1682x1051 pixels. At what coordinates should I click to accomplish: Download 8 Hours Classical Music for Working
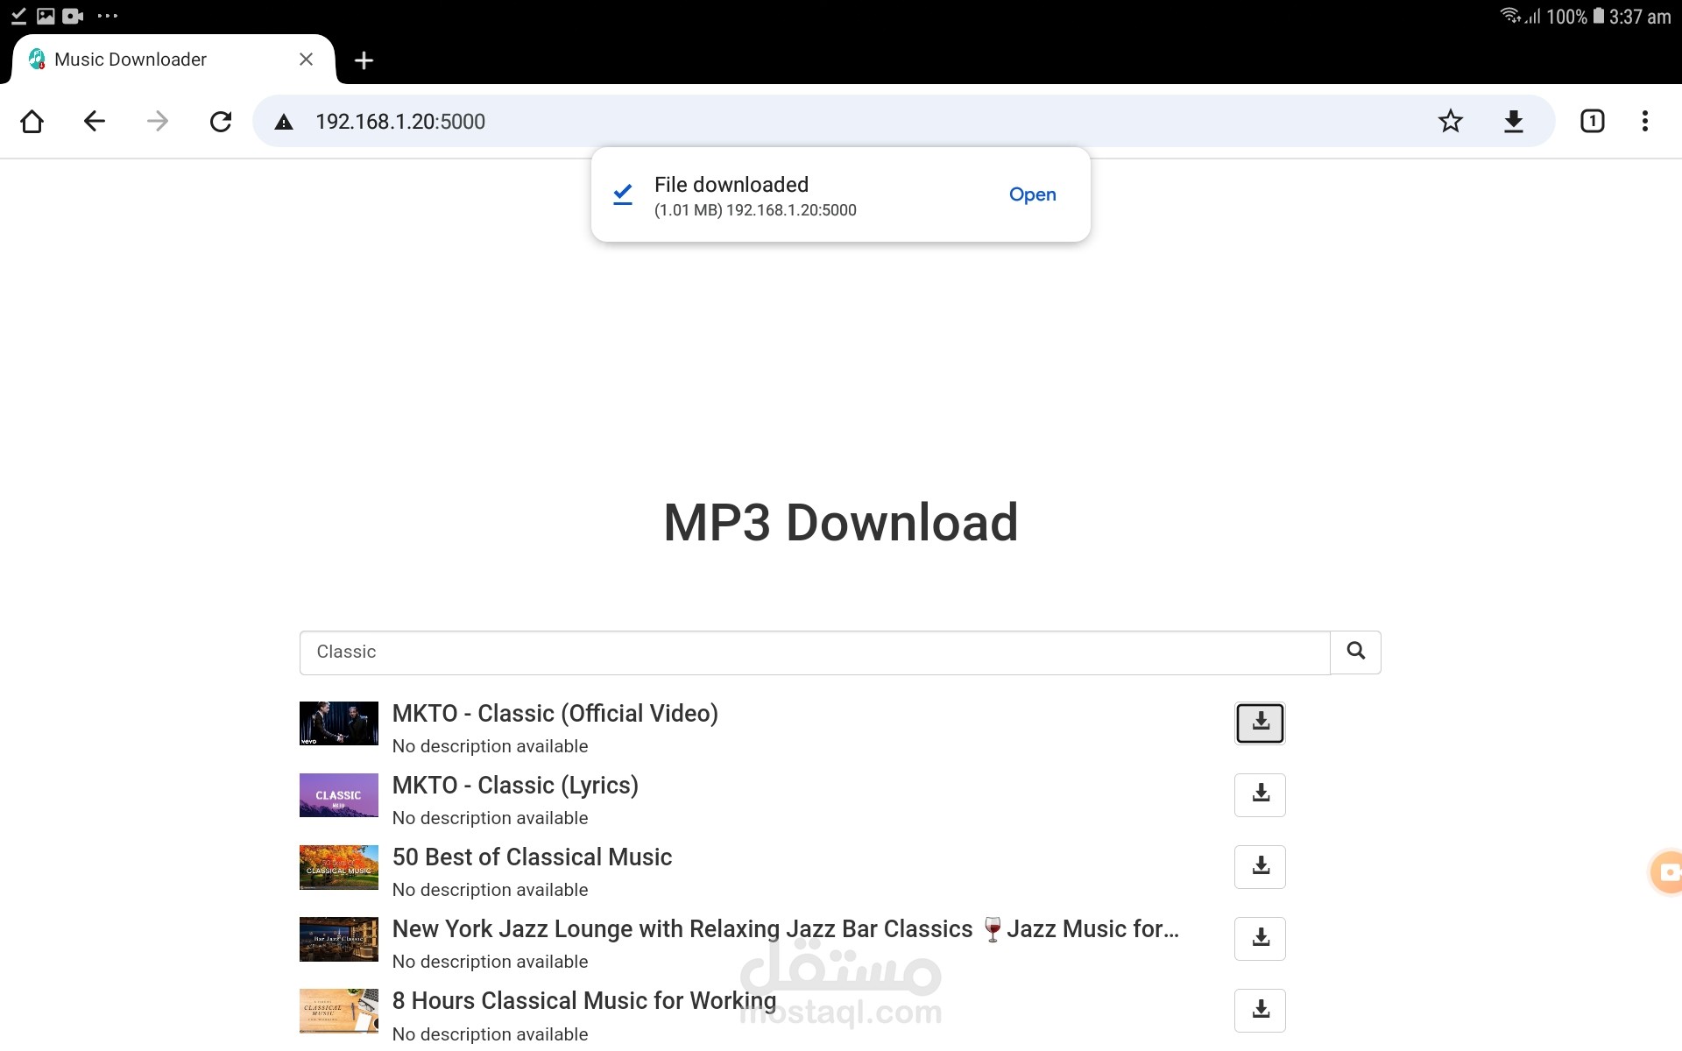[1260, 1010]
